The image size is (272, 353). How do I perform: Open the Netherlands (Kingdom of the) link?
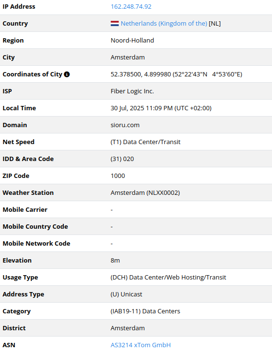click(164, 23)
